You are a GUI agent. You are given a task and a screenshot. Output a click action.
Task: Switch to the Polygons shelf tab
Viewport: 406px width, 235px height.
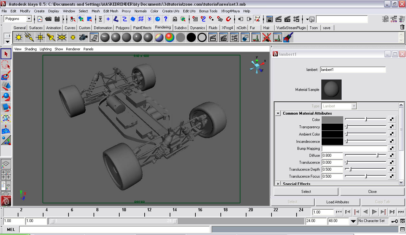tap(122, 28)
